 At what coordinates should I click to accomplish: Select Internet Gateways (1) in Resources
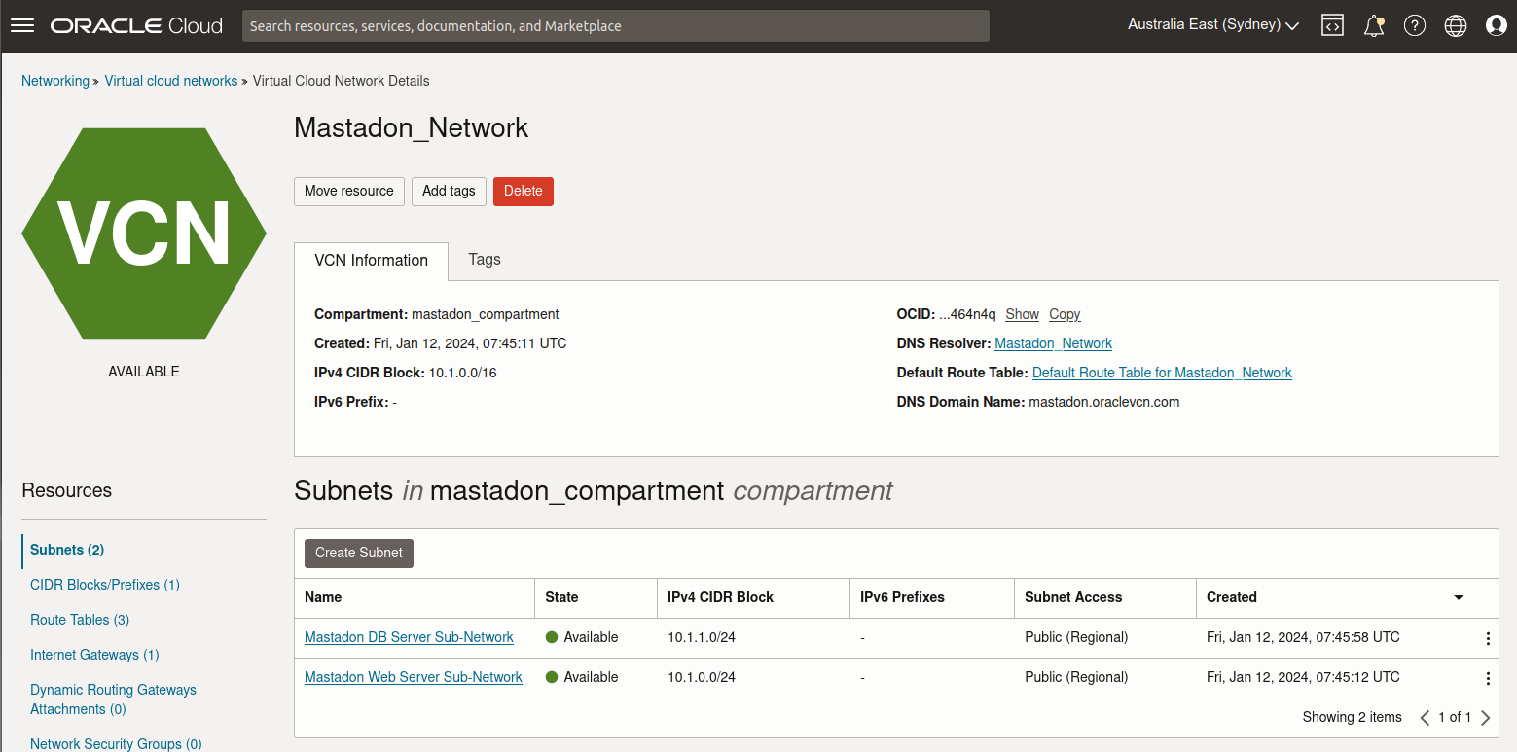pos(94,655)
